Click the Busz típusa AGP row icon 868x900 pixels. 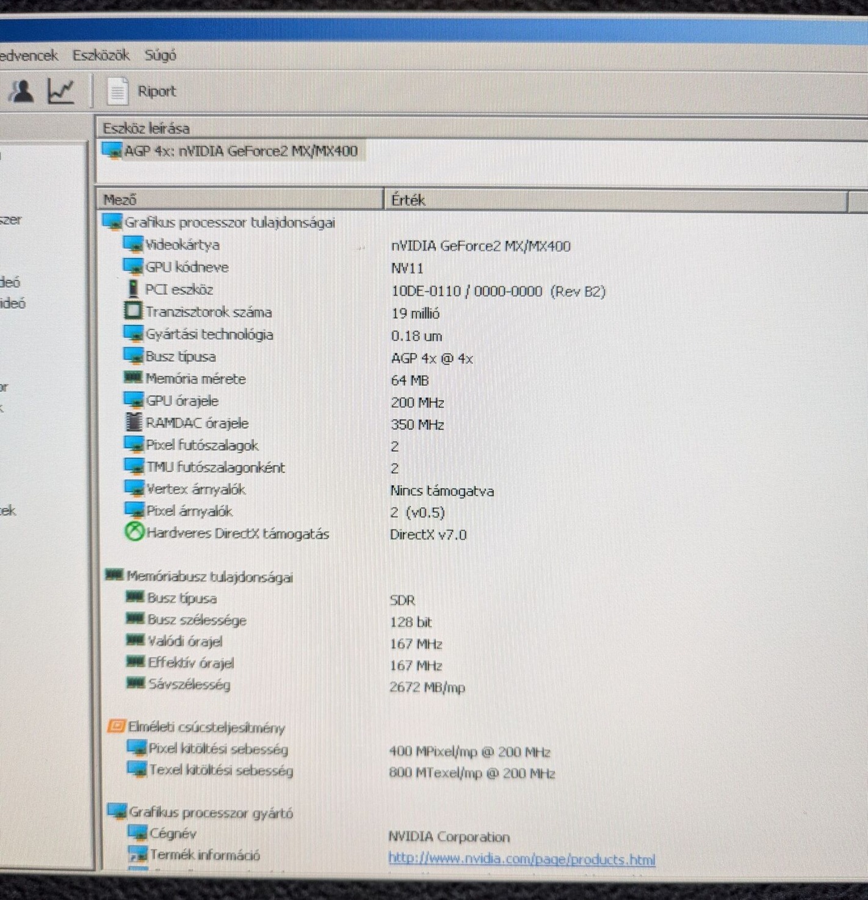click(133, 356)
